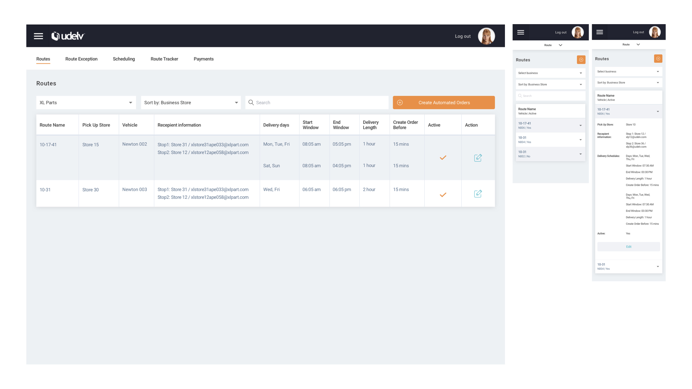Screen dimensions: 692x389
Task: Click the plus icon on Create Automated Orders
Action: click(x=400, y=103)
